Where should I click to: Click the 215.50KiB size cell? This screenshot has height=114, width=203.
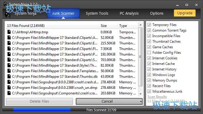[x=108, y=43]
